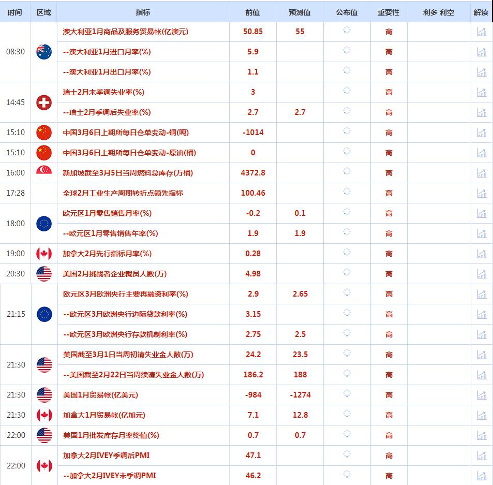
Task: Click the Australia flag at 08:30
Action: click(x=44, y=52)
